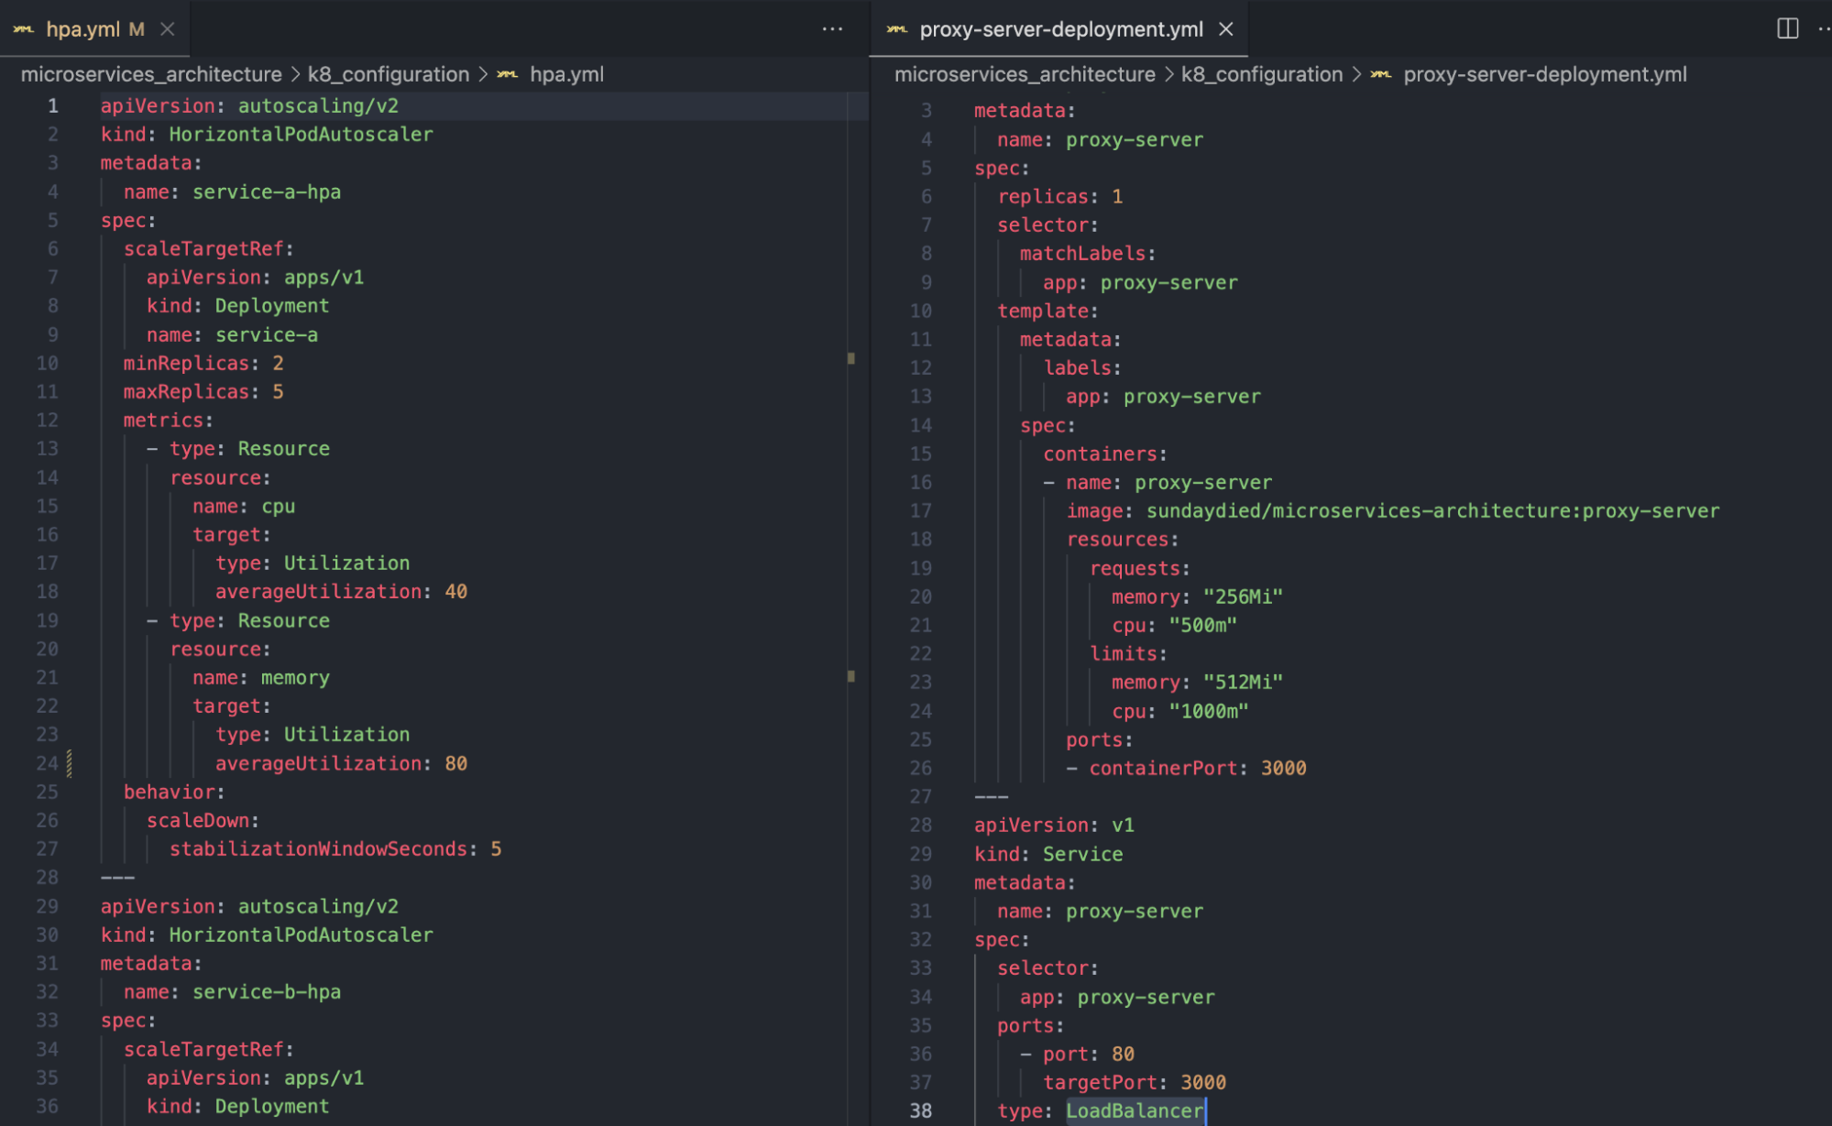Click the YAML file icon on hpa.yml tab

tap(24, 29)
